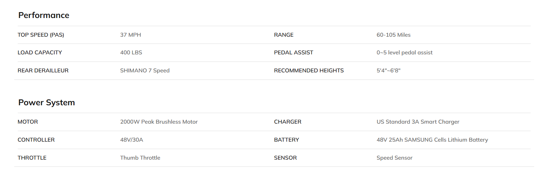The height and width of the screenshot is (178, 546).
Task: Click the 60-105 Miles range value
Action: 393,35
